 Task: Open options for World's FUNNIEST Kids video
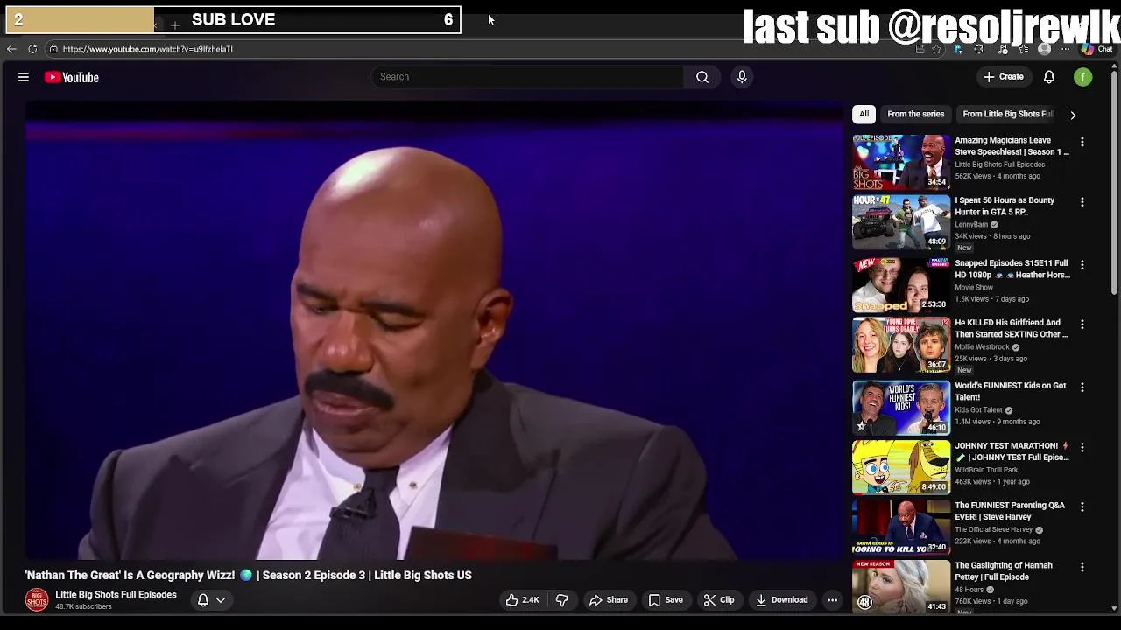1082,387
